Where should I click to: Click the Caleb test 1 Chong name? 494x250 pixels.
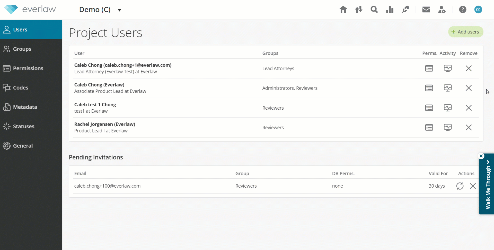(95, 105)
